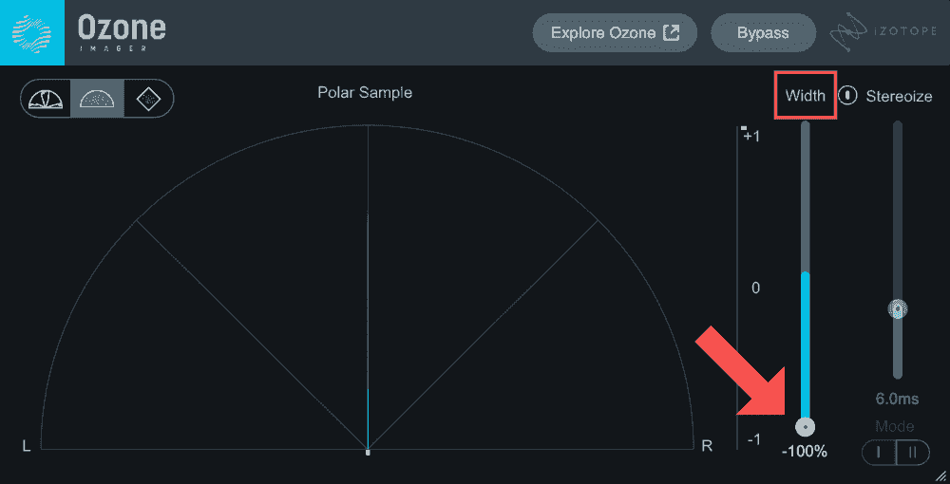Switch to Polar Level vectorscope view
Image resolution: width=950 pixels, height=484 pixels.
pos(46,98)
